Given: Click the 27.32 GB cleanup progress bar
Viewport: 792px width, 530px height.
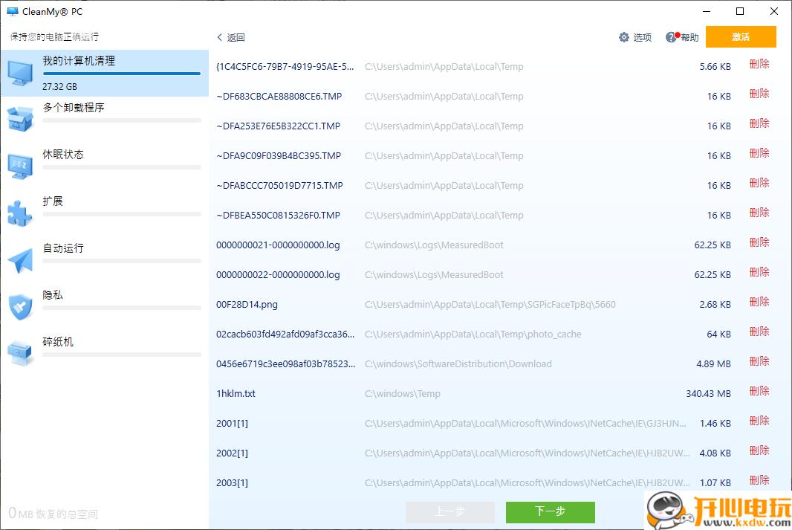Looking at the screenshot, I should (121, 74).
